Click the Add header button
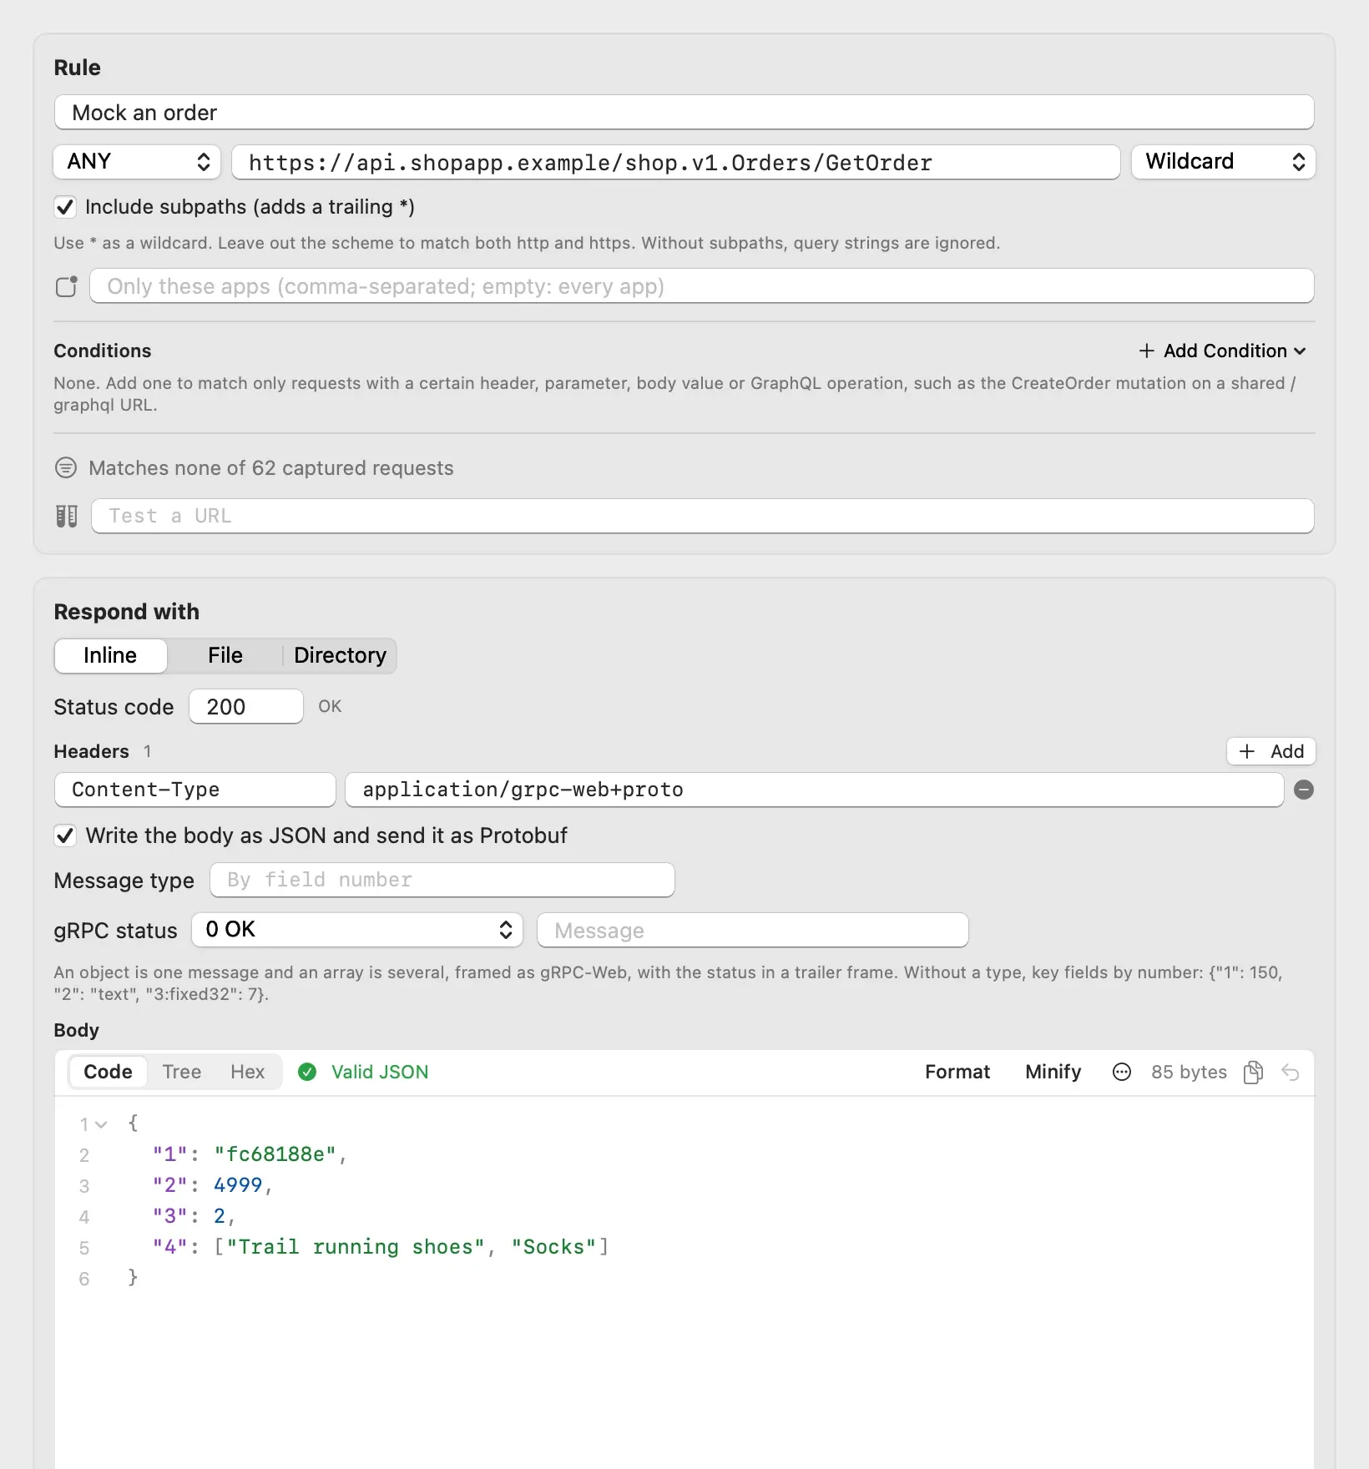 (1270, 751)
